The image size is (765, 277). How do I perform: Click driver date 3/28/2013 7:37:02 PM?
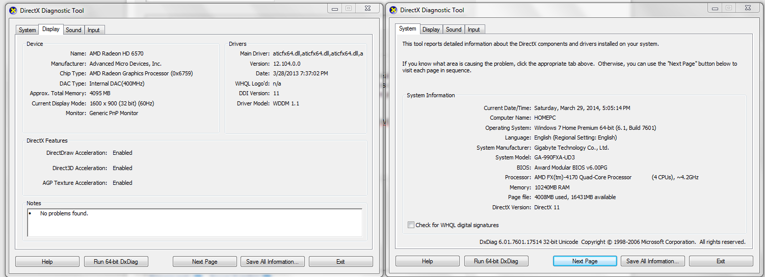click(x=300, y=73)
